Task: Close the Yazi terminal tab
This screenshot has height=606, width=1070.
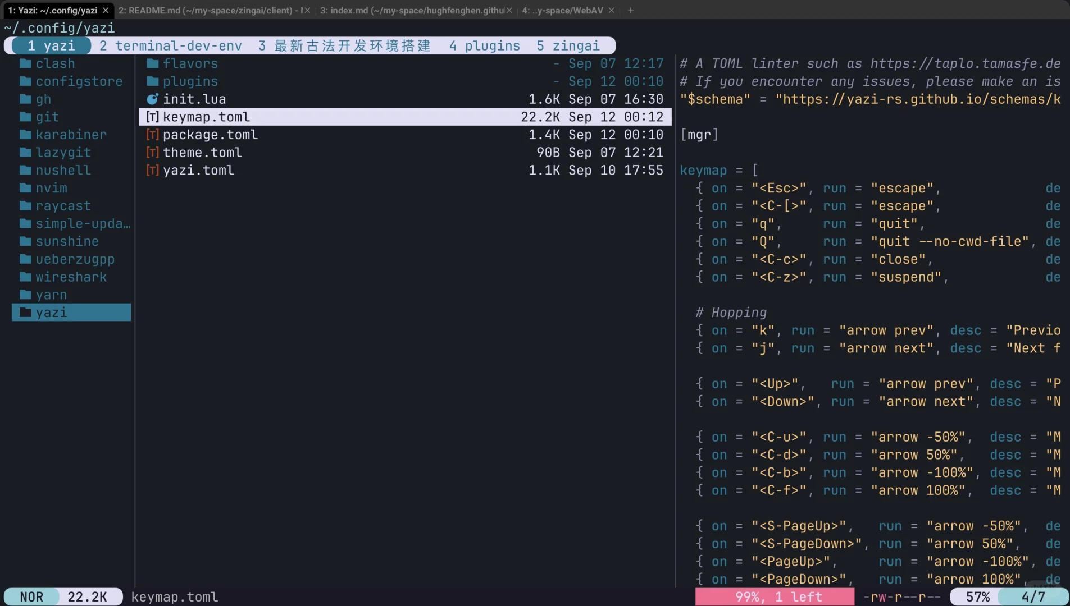Action: pos(106,10)
